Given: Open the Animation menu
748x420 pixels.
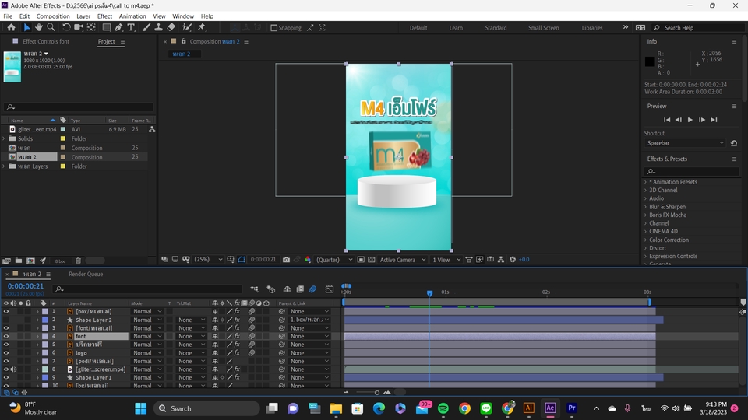Looking at the screenshot, I should click(132, 16).
